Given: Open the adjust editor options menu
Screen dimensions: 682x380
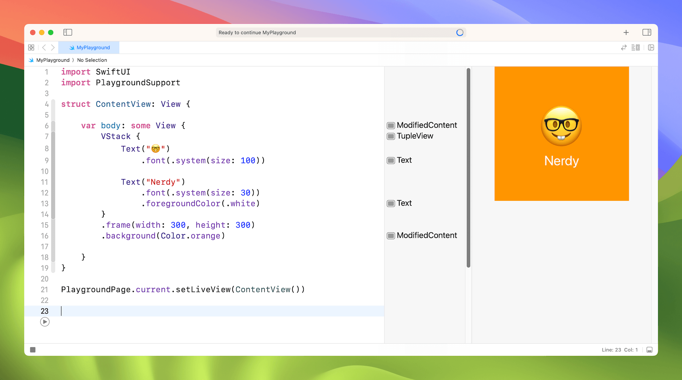Looking at the screenshot, I should tap(636, 47).
